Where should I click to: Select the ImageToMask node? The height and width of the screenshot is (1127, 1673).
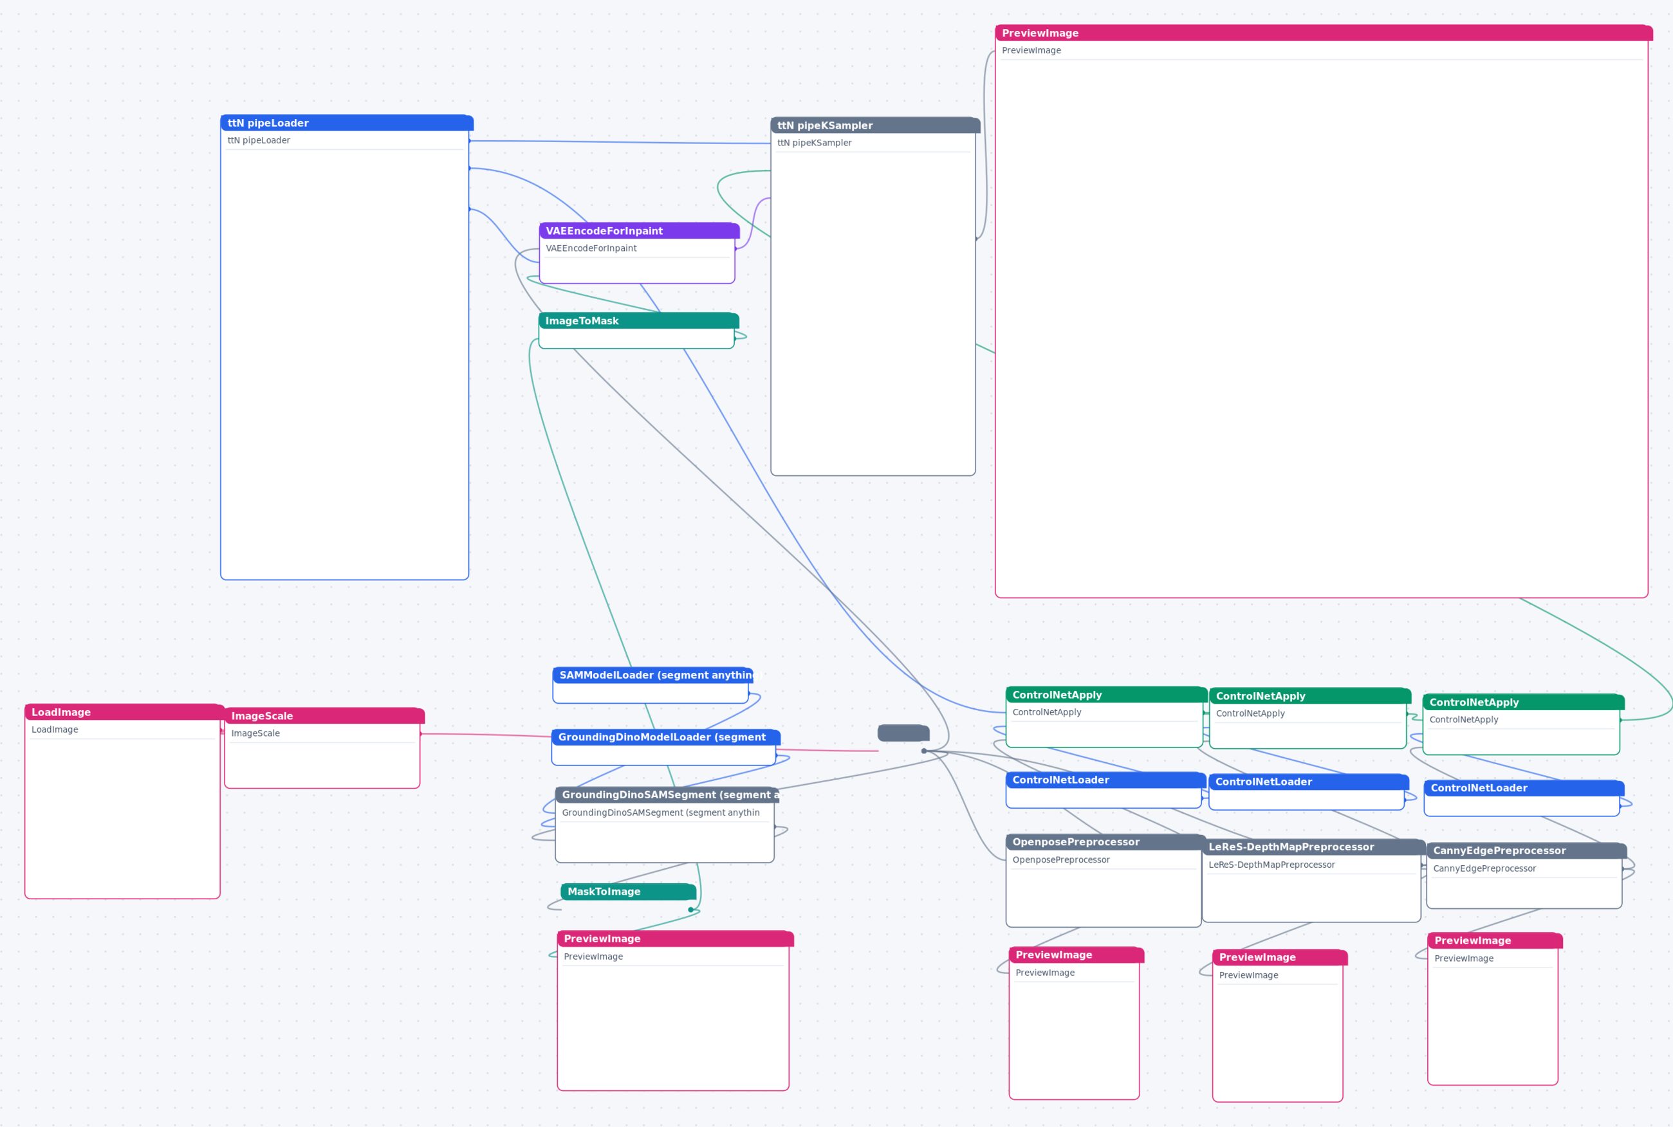click(x=638, y=331)
